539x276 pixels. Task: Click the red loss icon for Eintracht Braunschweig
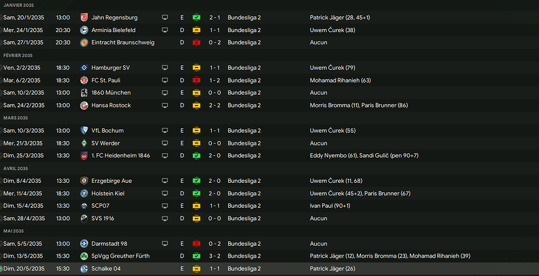coord(196,43)
